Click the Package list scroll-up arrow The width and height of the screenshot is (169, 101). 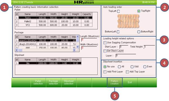pyautogui.click(x=77, y=36)
